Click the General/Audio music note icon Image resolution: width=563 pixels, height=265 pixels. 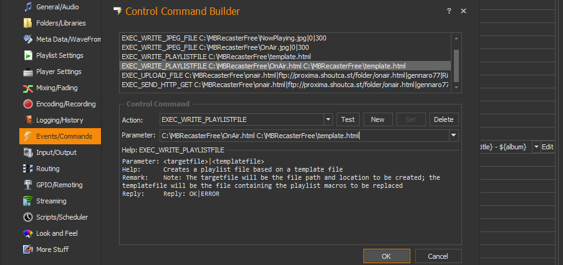coord(27,7)
